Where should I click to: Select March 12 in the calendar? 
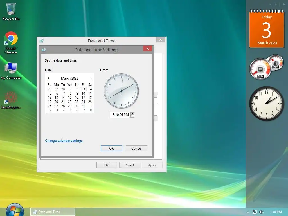pyautogui.click(x=49, y=98)
